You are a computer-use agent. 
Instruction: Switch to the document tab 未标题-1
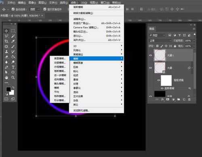[x=20, y=16]
